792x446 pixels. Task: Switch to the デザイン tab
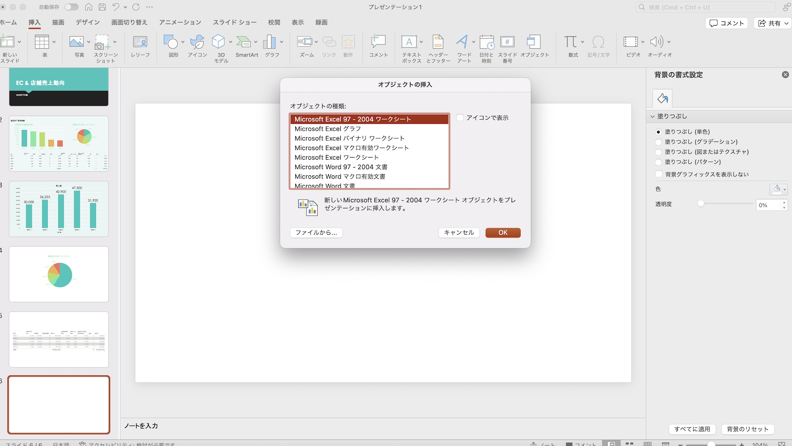tap(87, 22)
